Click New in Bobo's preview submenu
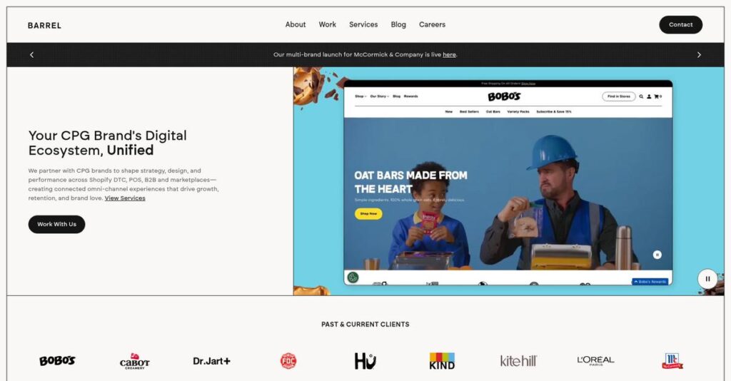Image resolution: width=731 pixels, height=381 pixels. pos(448,112)
